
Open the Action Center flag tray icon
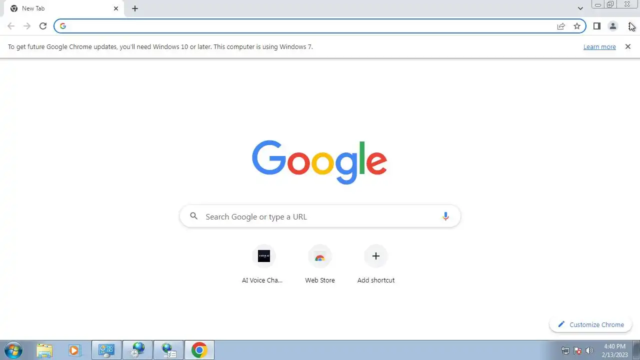point(577,350)
